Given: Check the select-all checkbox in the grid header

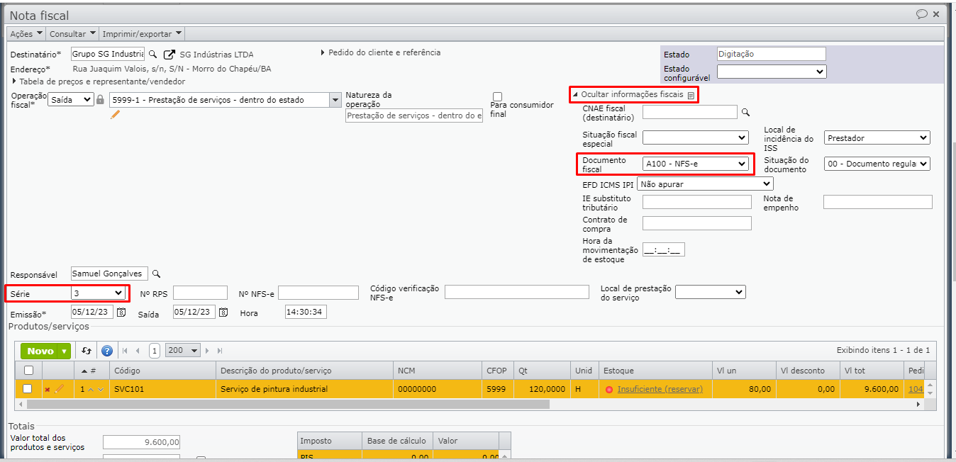Looking at the screenshot, I should [28, 370].
